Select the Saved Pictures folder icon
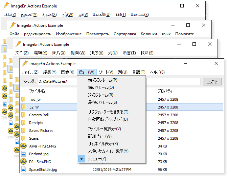 click(x=23, y=131)
